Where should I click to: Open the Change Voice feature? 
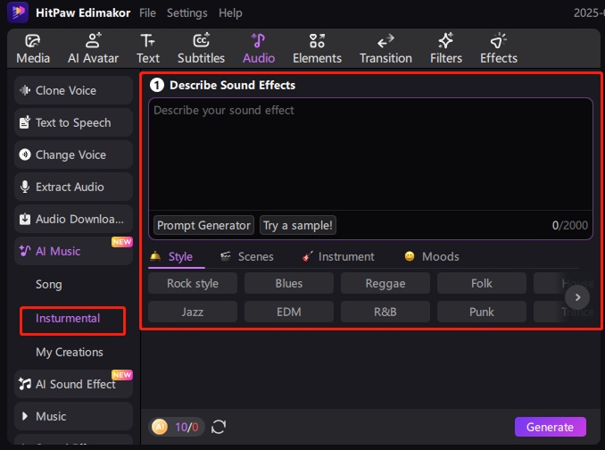pos(74,154)
